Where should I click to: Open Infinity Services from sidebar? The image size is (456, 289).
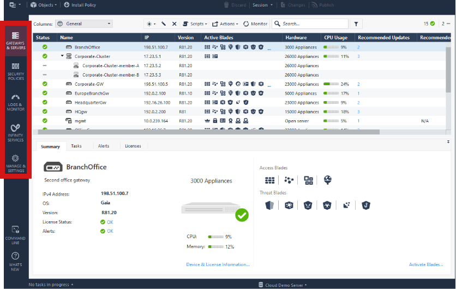16,132
